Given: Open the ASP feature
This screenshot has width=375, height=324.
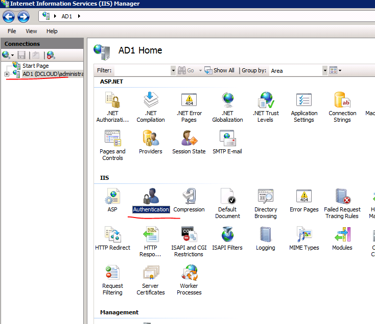Looking at the screenshot, I should click(x=112, y=200).
